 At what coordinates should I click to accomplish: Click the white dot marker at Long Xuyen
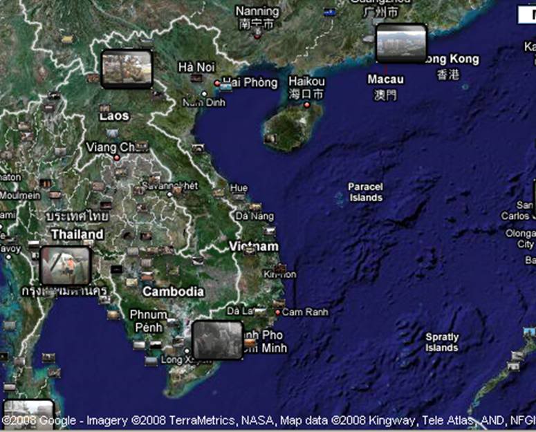pos(186,351)
